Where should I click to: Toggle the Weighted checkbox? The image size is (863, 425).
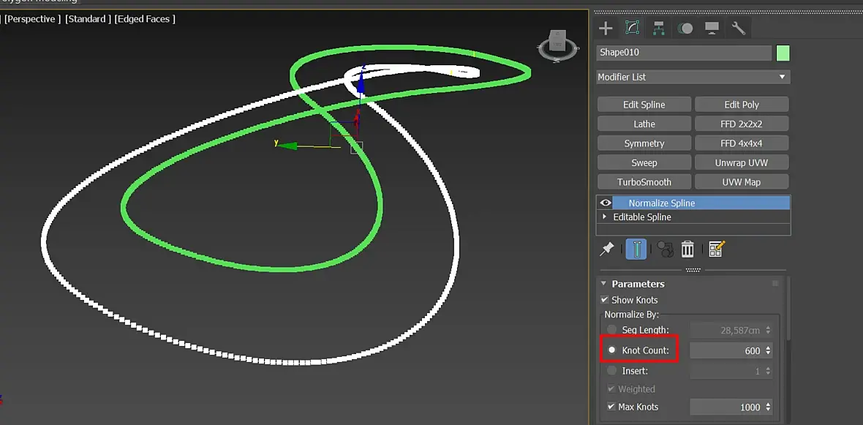pos(611,389)
